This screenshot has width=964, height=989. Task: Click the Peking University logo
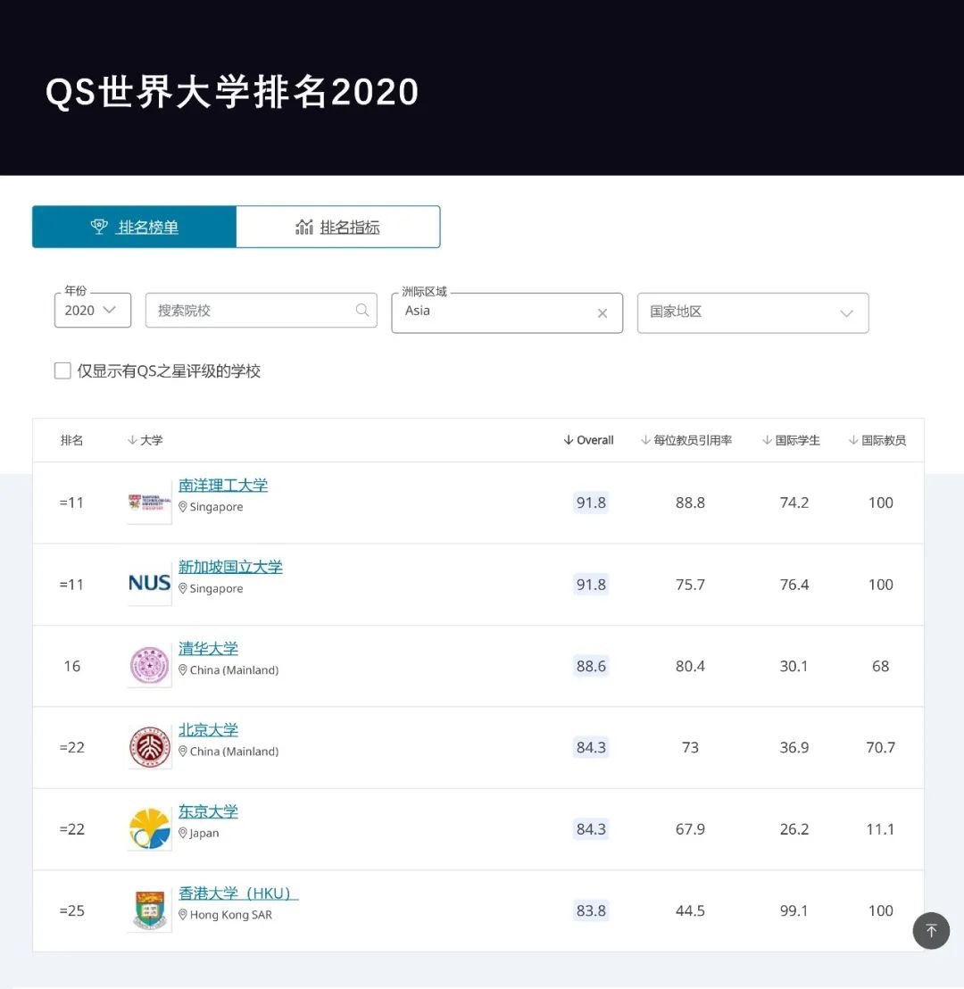[149, 747]
